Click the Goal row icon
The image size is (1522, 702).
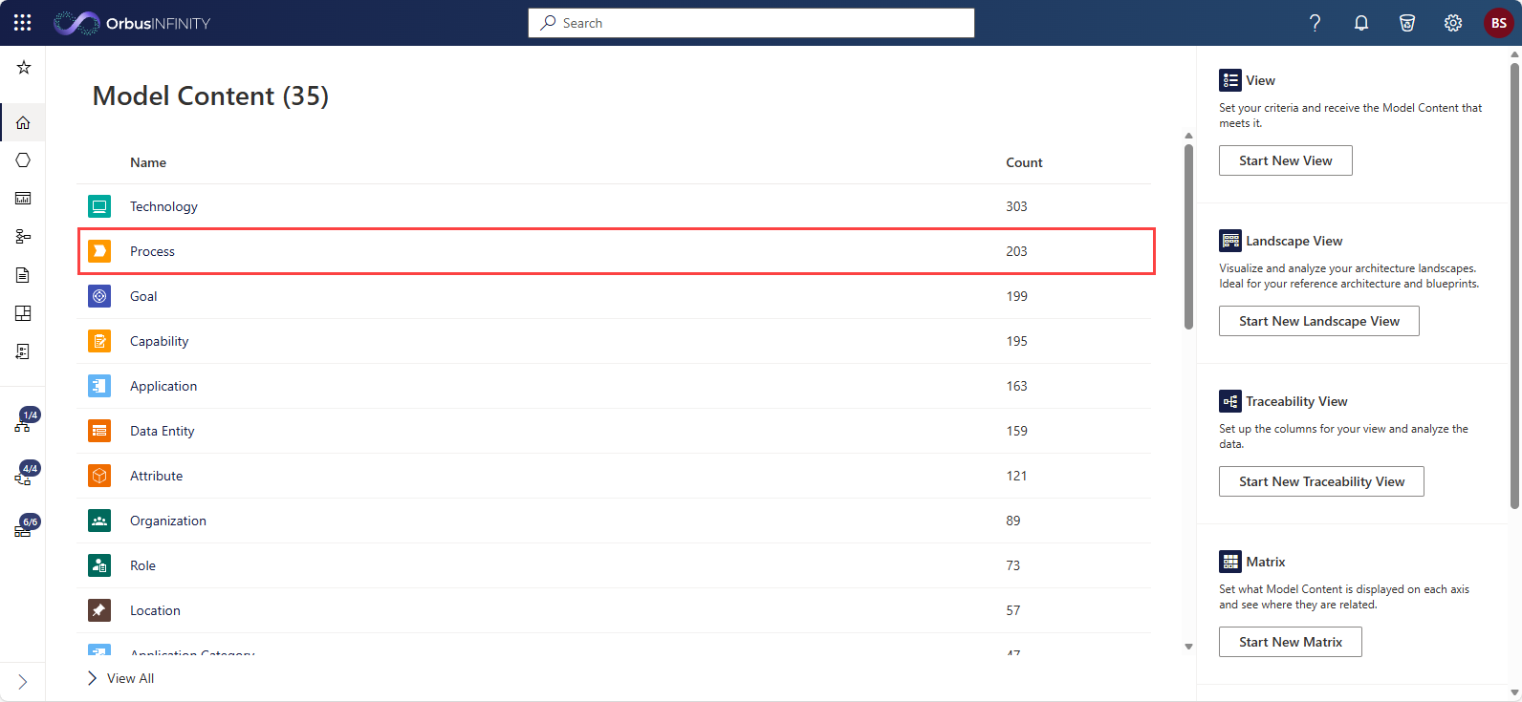tap(99, 296)
